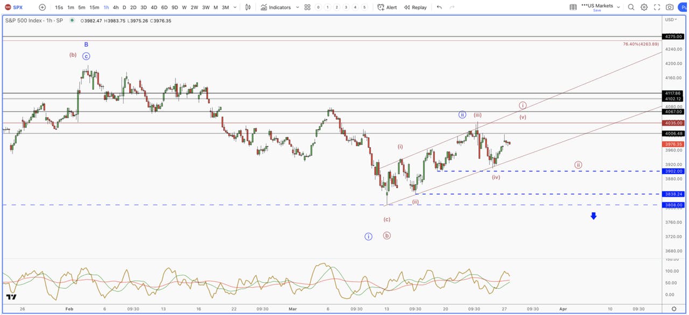Open chart settings gear icon
This screenshot has width=689, height=315.
click(x=644, y=8)
